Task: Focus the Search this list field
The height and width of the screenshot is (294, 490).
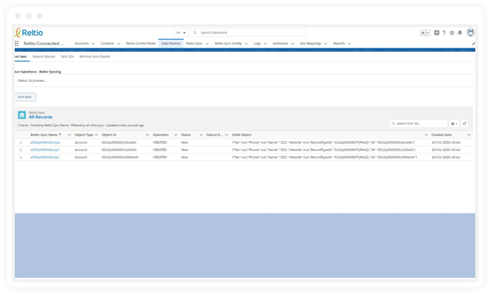Action: pos(418,124)
